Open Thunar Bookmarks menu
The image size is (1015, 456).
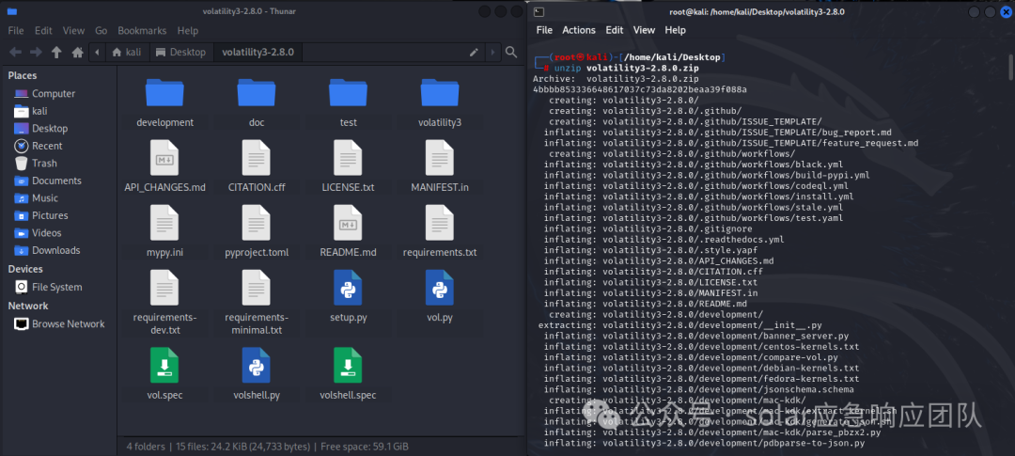point(142,30)
